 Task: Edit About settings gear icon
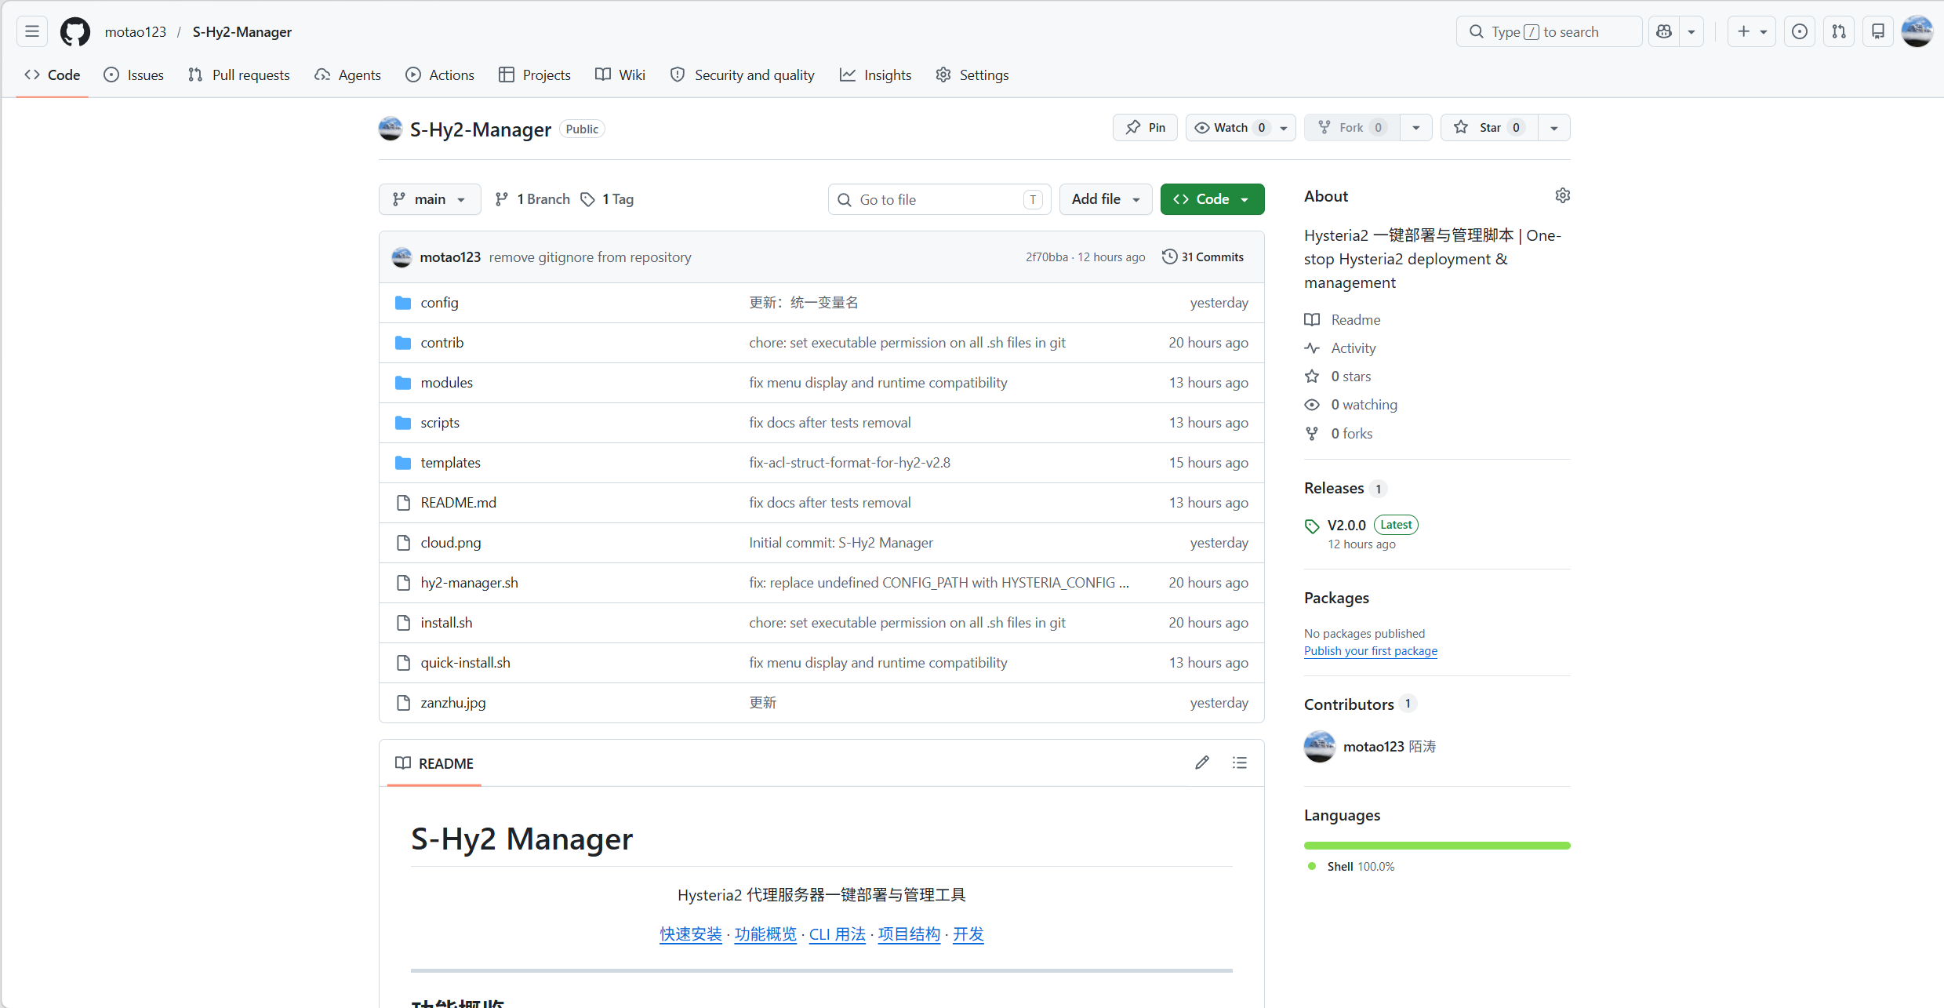1562,196
